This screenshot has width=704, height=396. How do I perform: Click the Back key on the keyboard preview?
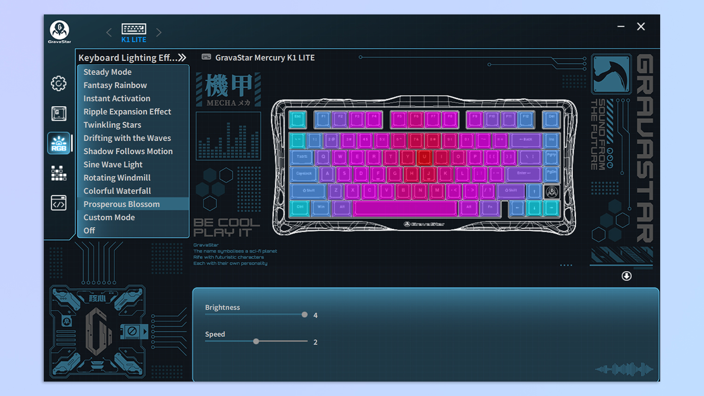point(526,141)
